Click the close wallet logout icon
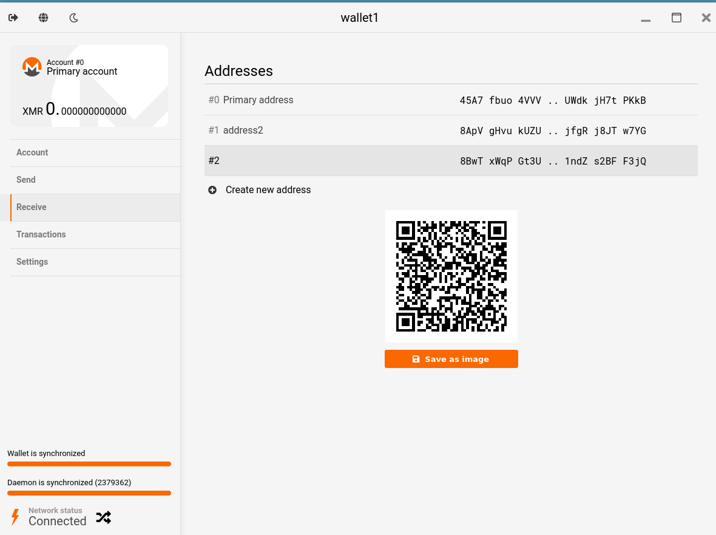Image resolution: width=716 pixels, height=535 pixels. click(x=13, y=18)
